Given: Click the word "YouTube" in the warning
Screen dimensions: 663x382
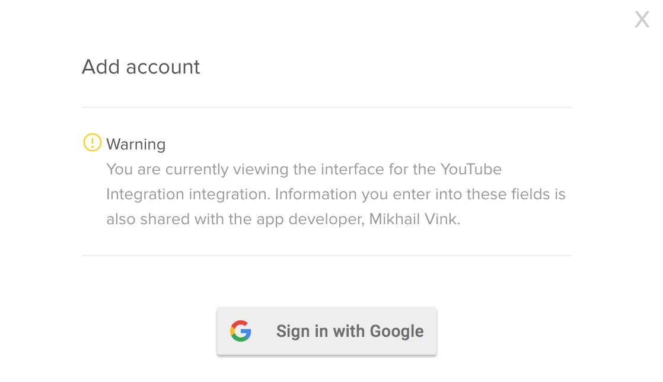Looking at the screenshot, I should (471, 169).
